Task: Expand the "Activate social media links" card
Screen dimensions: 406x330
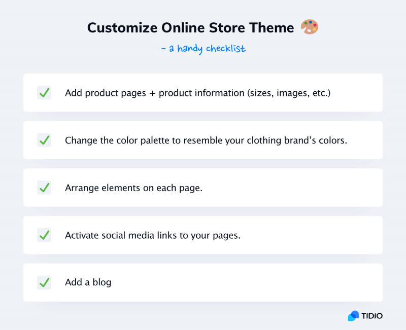Action: [x=203, y=235]
